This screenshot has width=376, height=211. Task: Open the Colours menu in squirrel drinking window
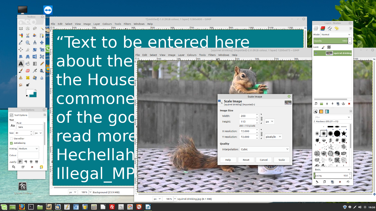[x=192, y=55]
